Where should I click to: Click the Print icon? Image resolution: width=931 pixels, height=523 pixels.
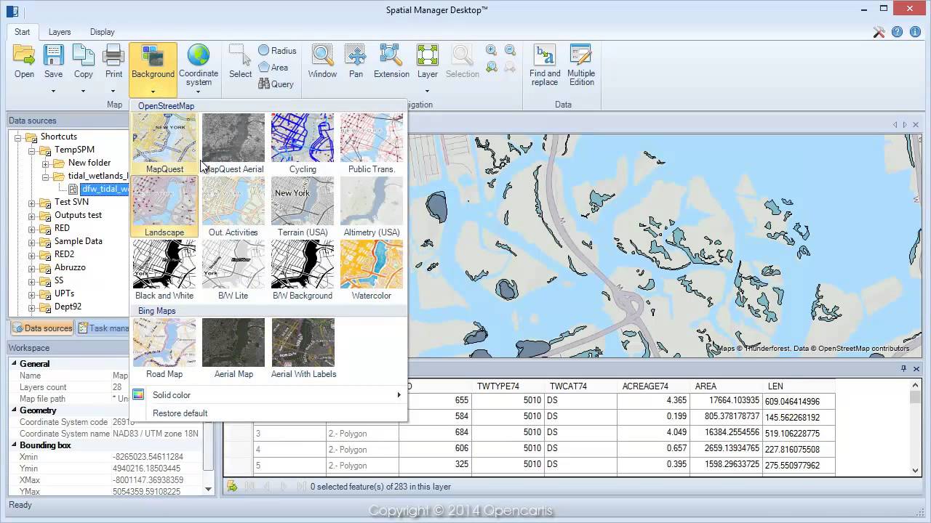[x=113, y=56]
